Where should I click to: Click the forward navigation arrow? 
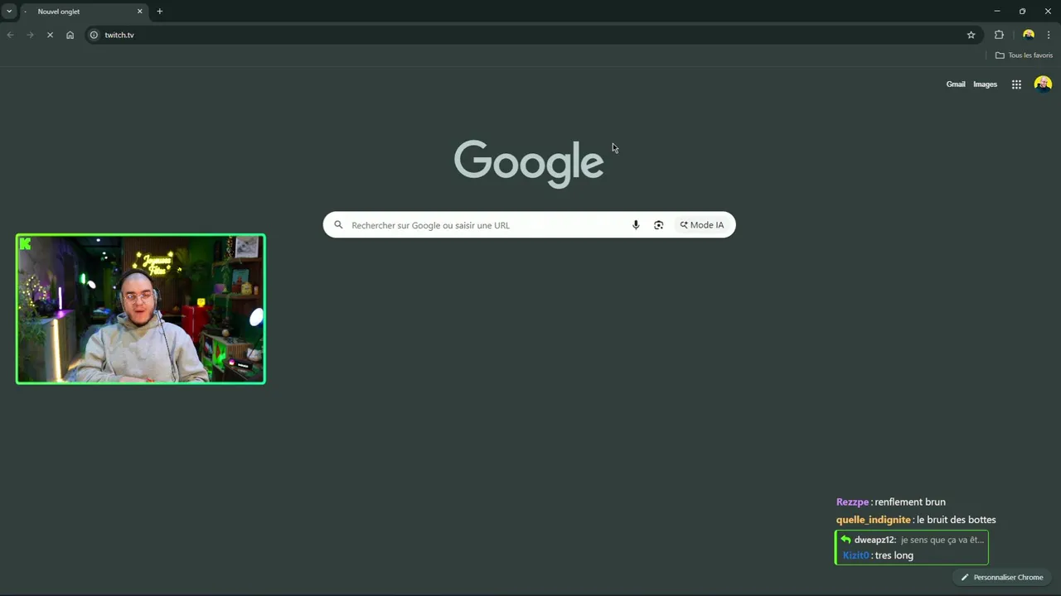coord(30,35)
